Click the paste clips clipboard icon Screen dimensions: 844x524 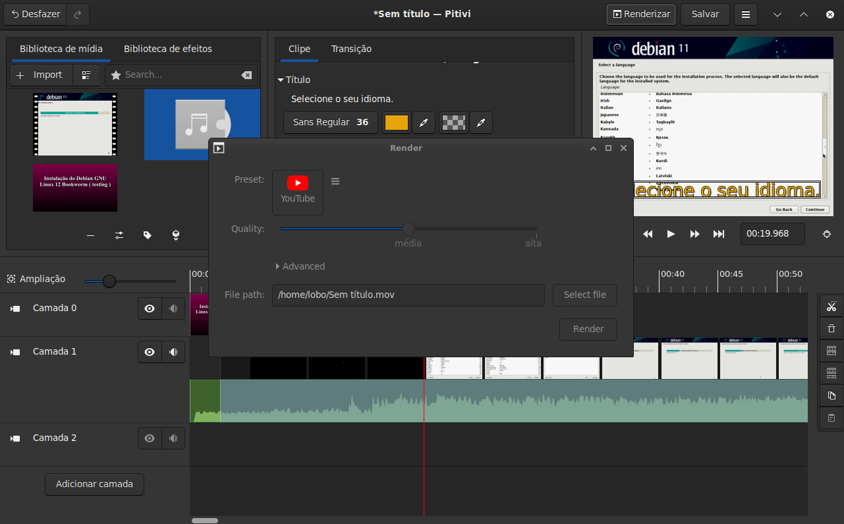831,418
